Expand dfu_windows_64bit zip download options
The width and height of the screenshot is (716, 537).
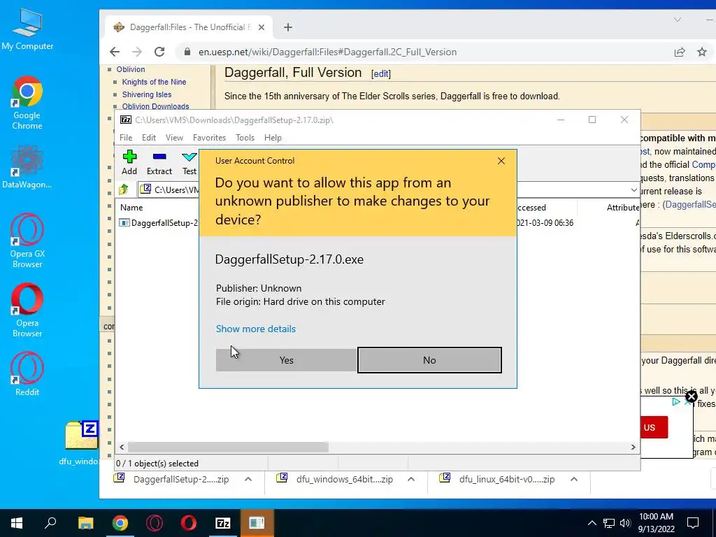pos(411,479)
